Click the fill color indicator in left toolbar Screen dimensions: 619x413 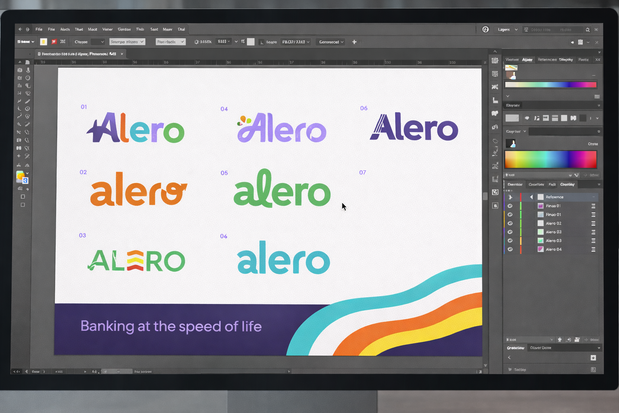pos(20,176)
